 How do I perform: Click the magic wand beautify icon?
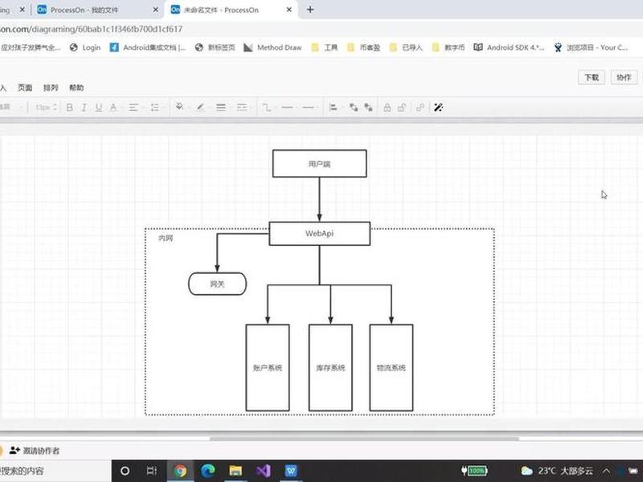(x=438, y=108)
